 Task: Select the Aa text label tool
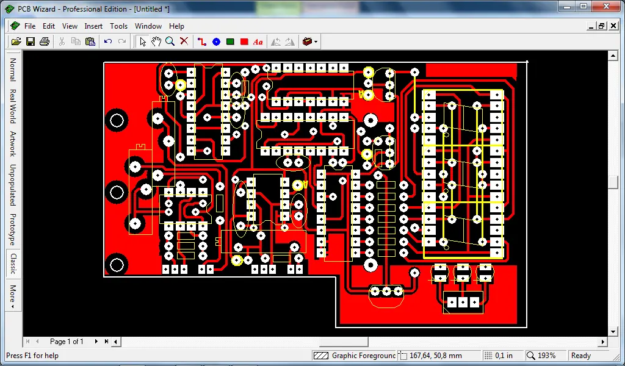click(258, 41)
